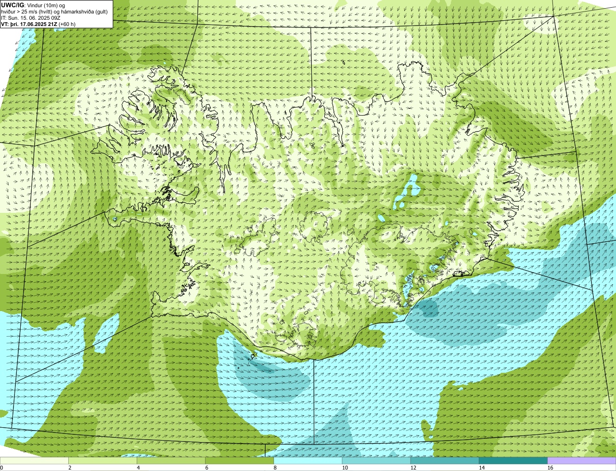The height and width of the screenshot is (471, 616).
Task: Click the text 'hviður > 25 m/s (hvítt) og hámarkshviða (gult)'
Action: coord(54,12)
